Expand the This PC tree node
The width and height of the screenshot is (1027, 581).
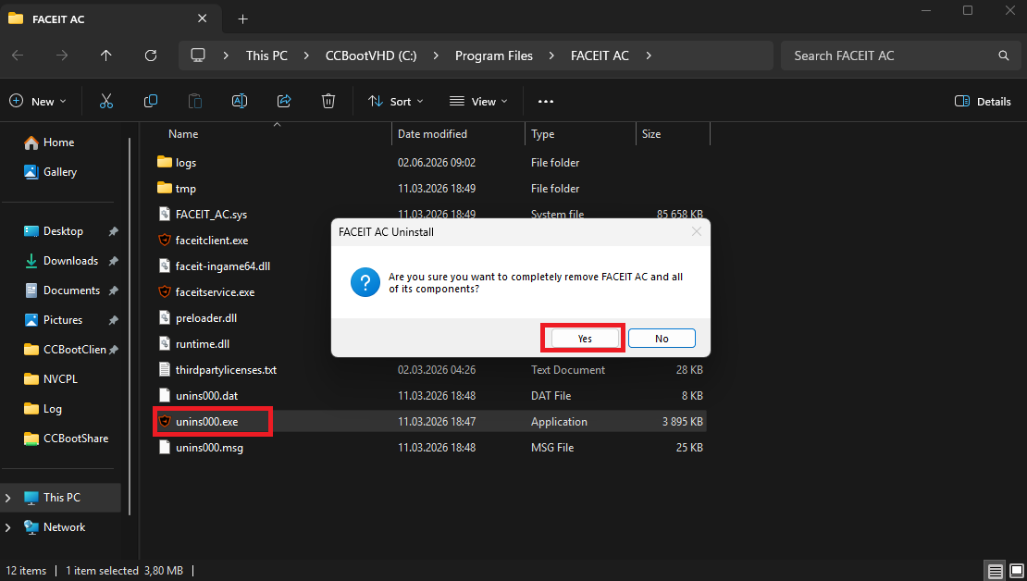(7, 498)
